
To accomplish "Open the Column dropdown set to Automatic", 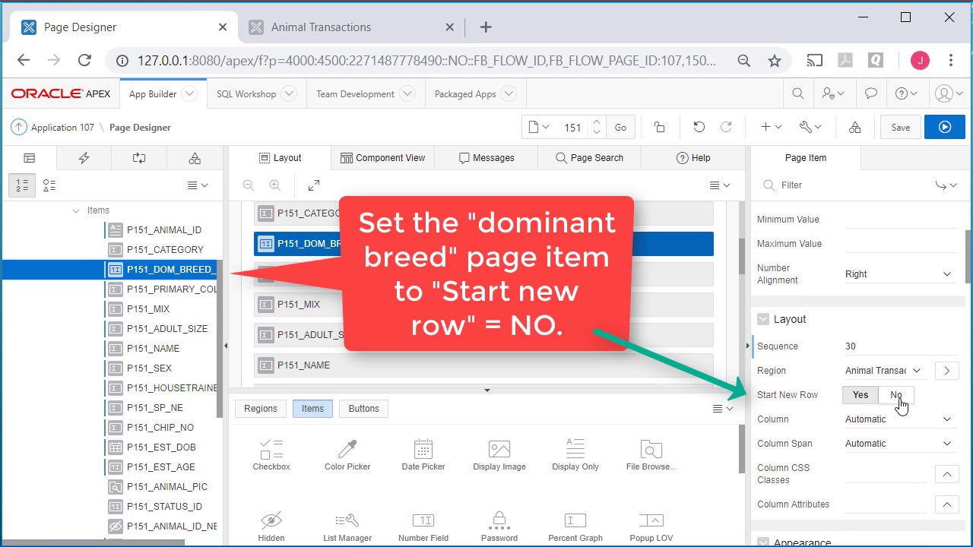I will 899,419.
